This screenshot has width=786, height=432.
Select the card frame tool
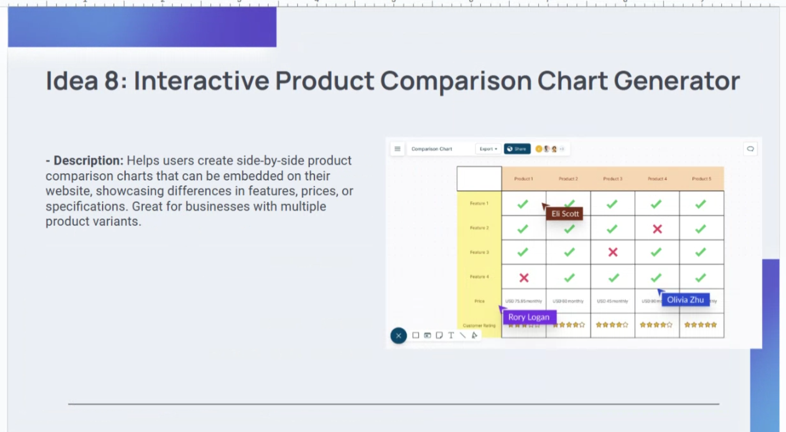coord(427,335)
